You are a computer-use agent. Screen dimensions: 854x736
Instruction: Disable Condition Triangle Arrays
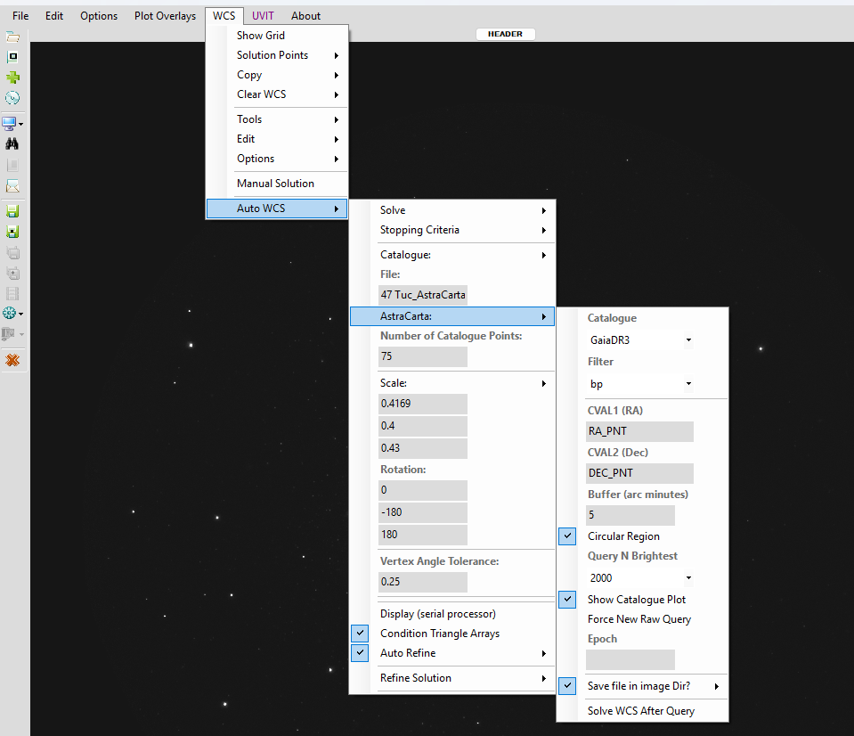pos(360,634)
